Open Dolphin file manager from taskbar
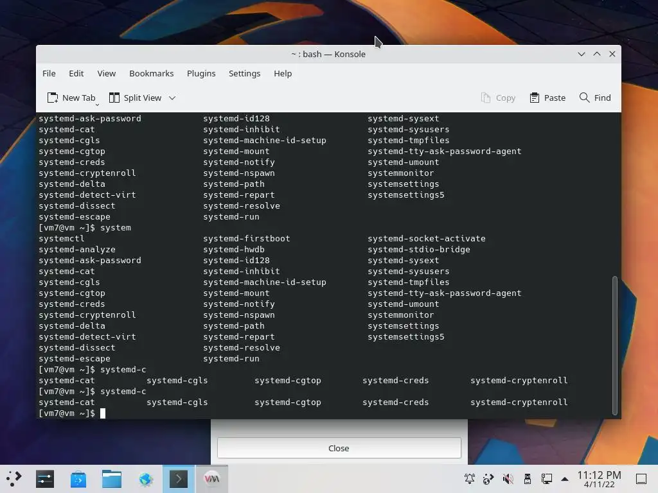The height and width of the screenshot is (493, 658). (112, 479)
